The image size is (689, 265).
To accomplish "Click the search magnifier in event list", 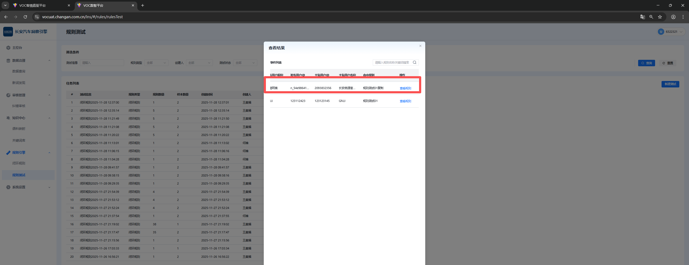I will point(414,62).
